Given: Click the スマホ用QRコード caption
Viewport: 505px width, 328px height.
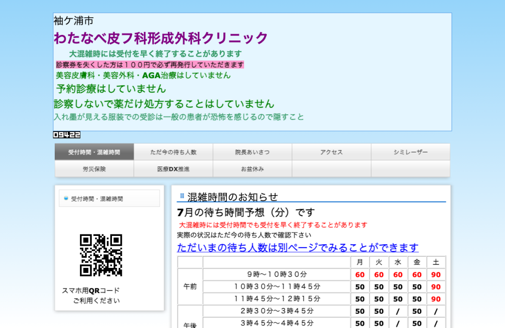Looking at the screenshot, I should coord(91,291).
